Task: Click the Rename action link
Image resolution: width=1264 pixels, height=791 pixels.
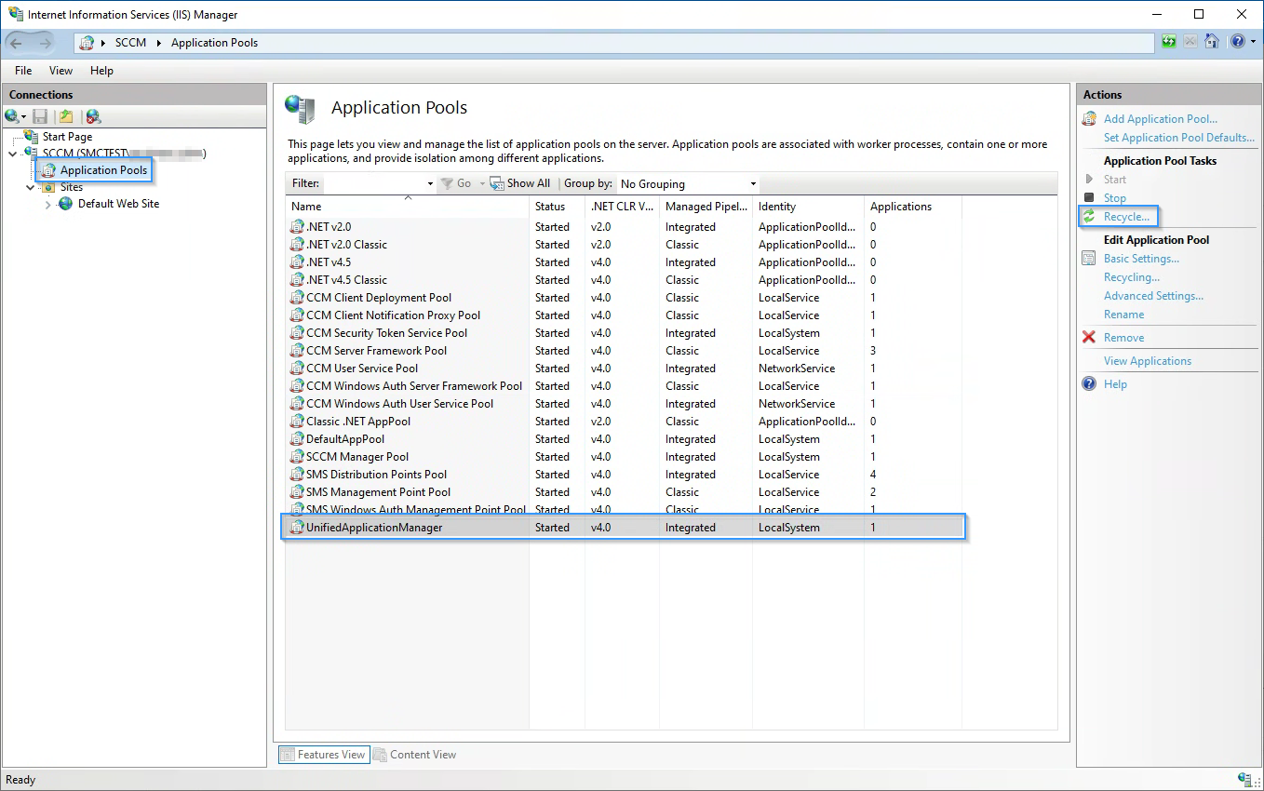Action: coord(1124,315)
